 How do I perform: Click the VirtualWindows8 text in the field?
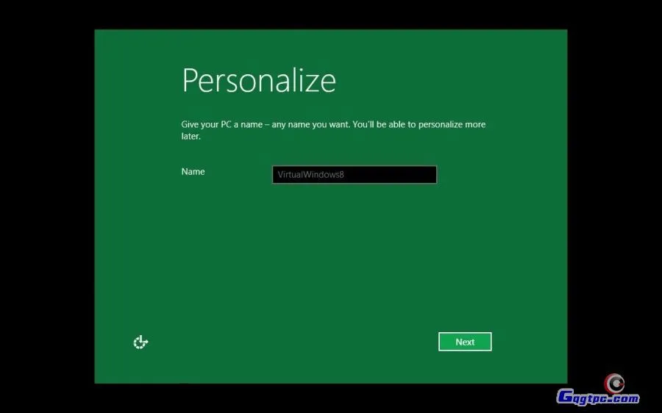[x=311, y=175]
